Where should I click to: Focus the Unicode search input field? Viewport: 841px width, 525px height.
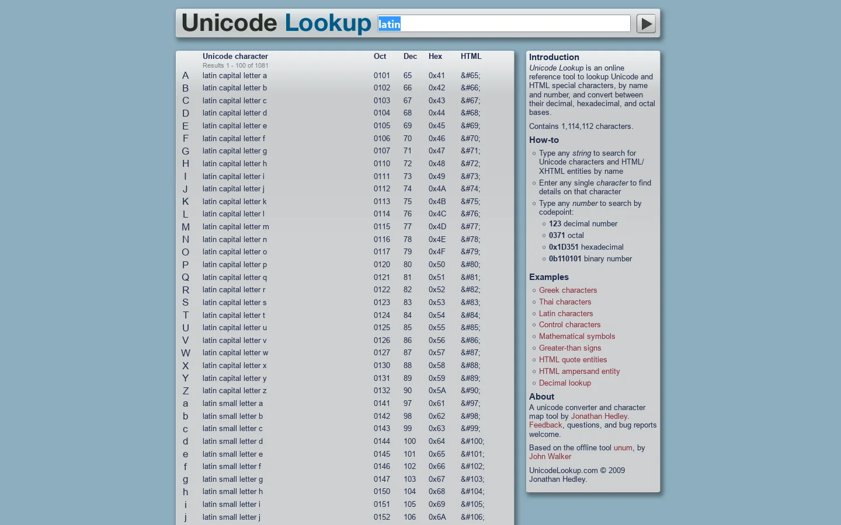(504, 23)
